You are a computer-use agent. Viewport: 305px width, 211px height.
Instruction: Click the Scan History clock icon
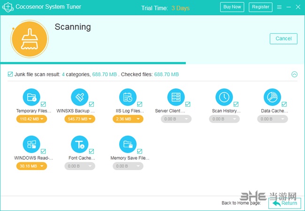click(x=224, y=97)
